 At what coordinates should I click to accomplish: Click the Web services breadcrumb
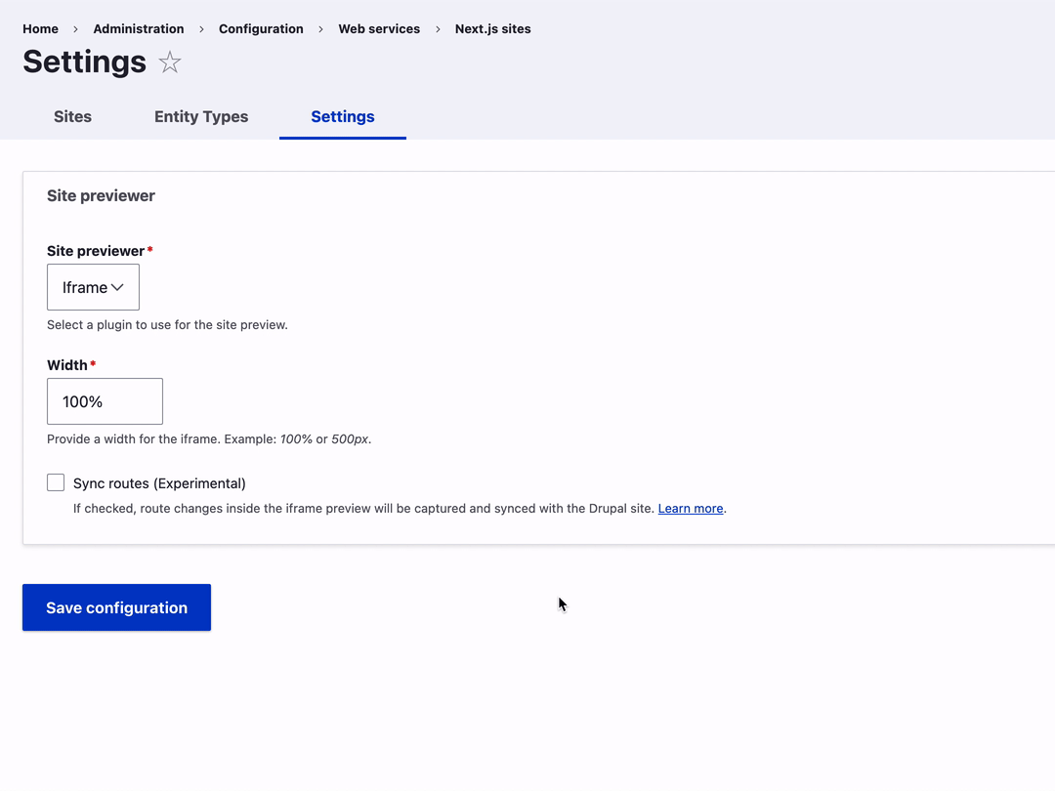tap(379, 29)
